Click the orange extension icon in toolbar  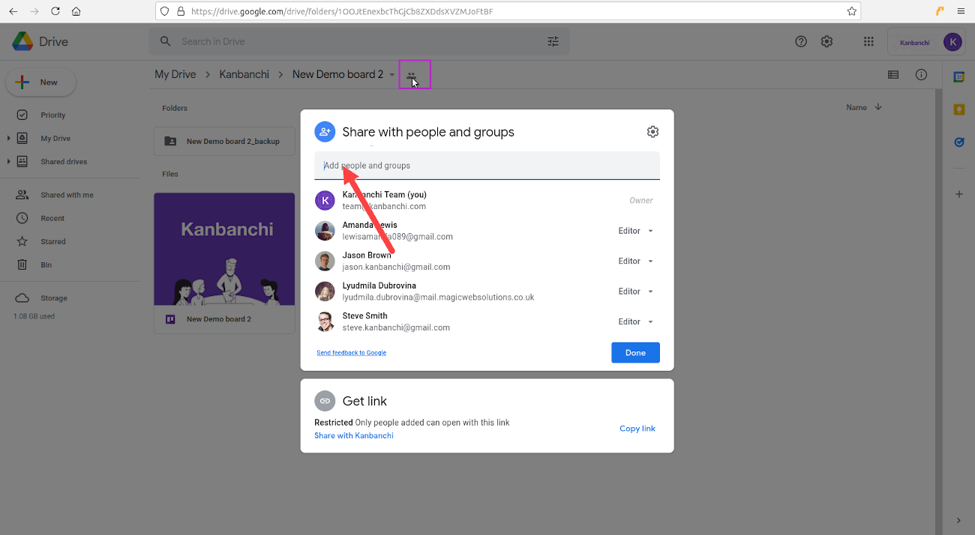coord(940,11)
